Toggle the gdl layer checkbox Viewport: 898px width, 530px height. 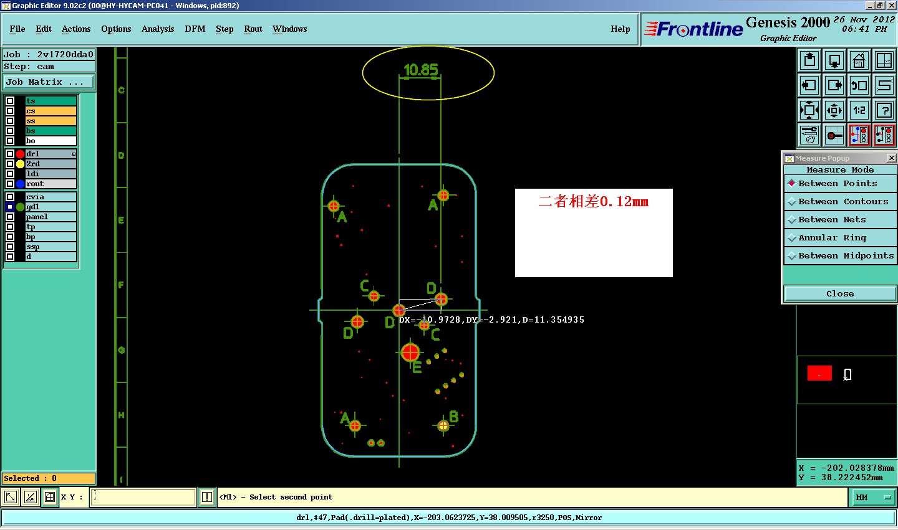click(10, 207)
